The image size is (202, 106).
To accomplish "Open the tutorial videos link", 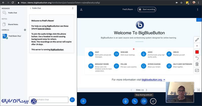I will pyautogui.click(x=44, y=29).
